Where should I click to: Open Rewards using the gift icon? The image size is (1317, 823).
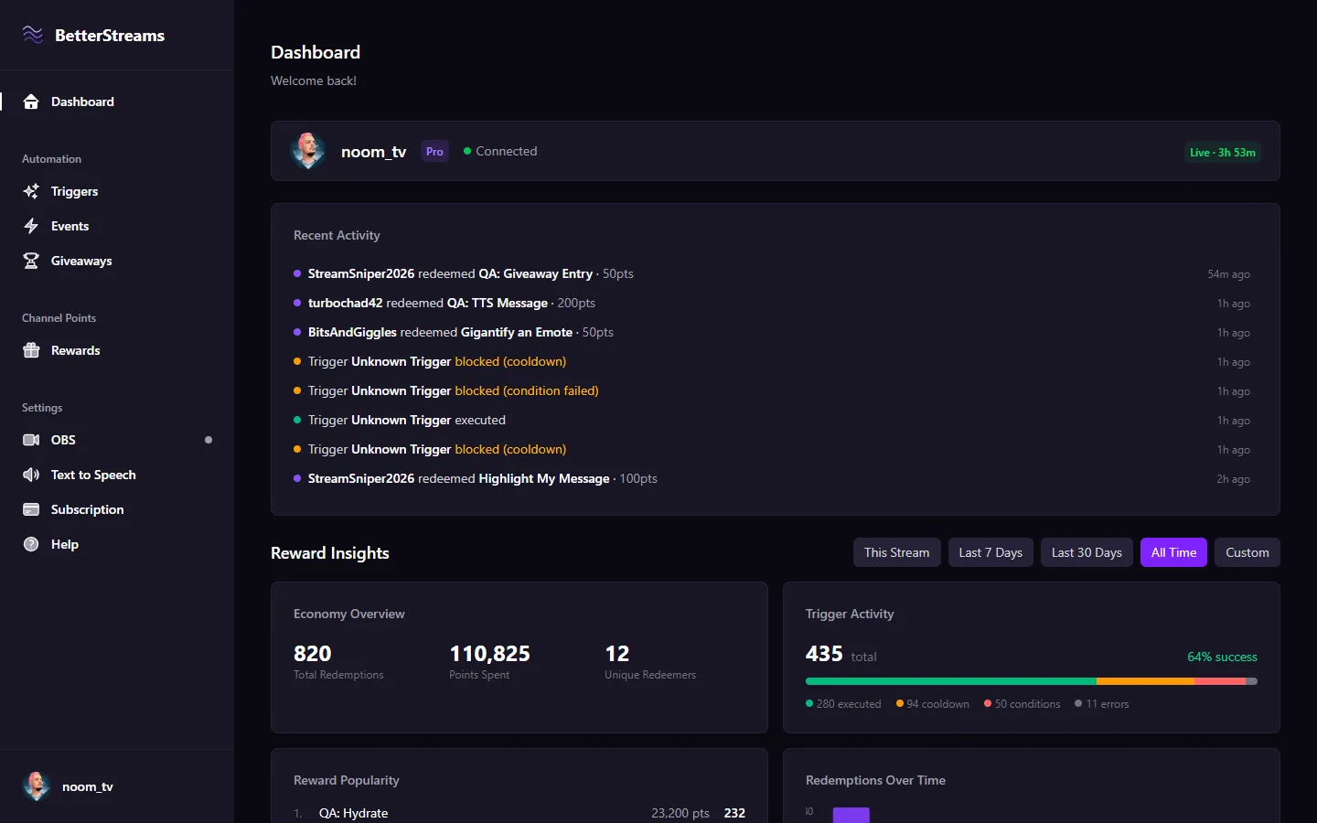pos(30,350)
